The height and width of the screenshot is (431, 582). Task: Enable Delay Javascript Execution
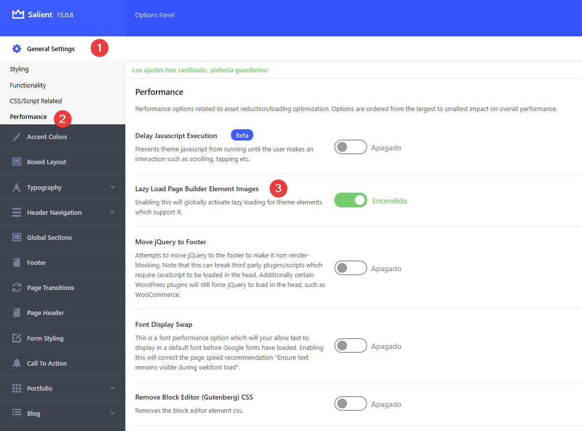pos(350,146)
